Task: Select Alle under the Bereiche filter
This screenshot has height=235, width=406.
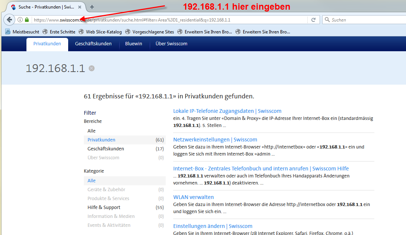Action: click(92, 131)
